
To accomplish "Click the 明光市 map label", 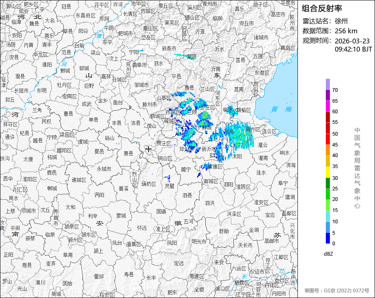I will pyautogui.click(x=199, y=242).
